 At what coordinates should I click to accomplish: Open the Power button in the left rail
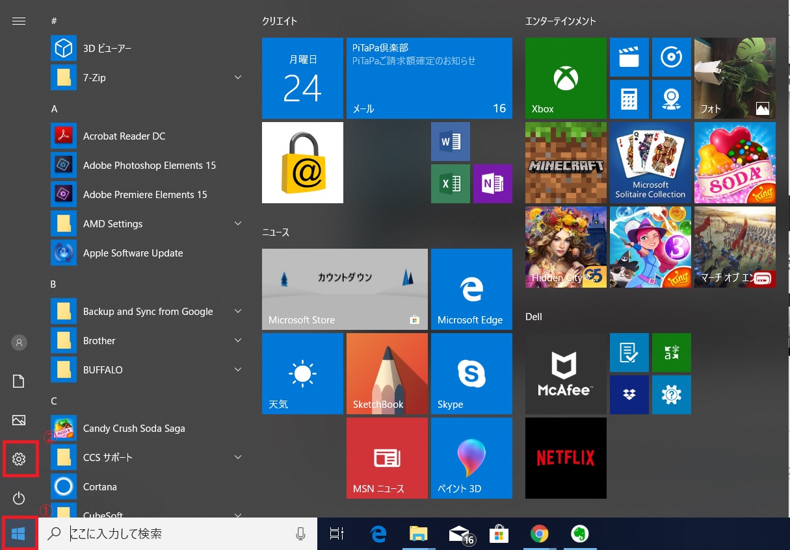19,498
